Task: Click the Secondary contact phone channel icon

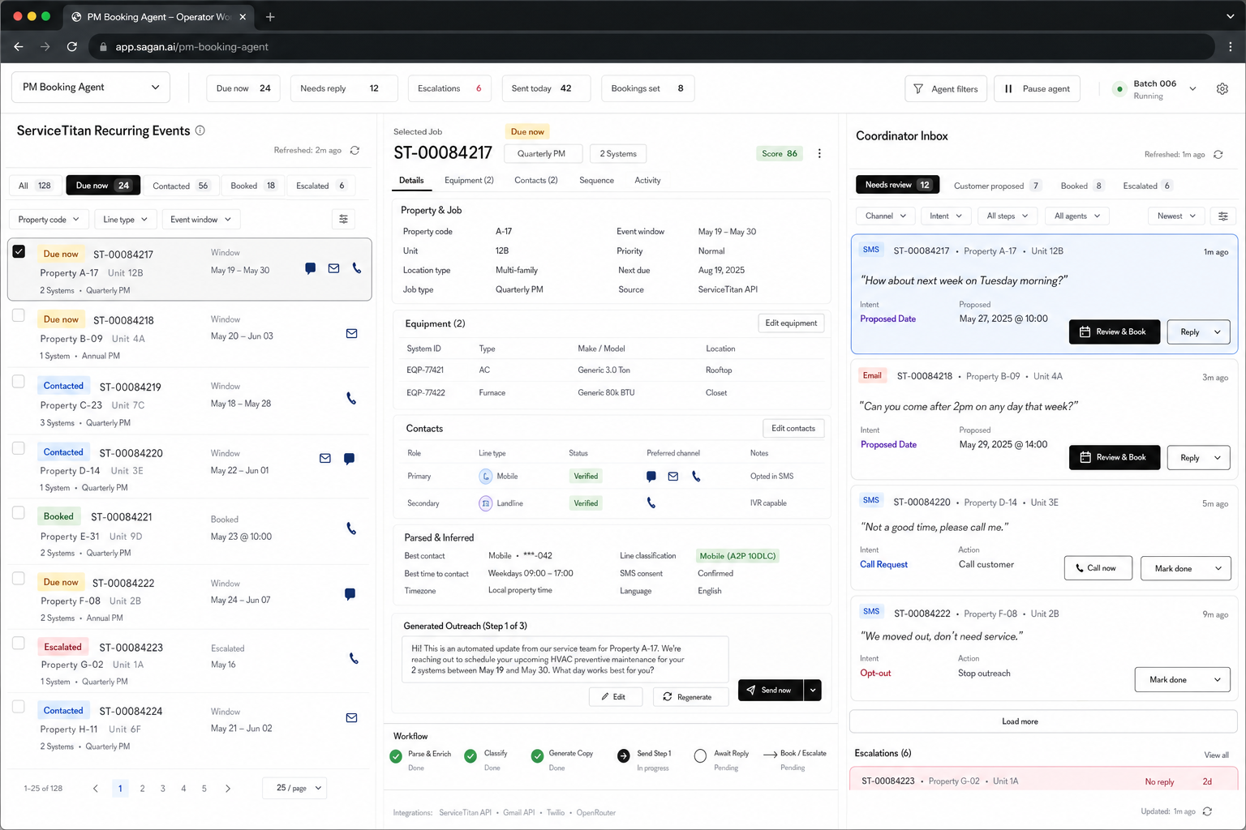Action: point(651,503)
